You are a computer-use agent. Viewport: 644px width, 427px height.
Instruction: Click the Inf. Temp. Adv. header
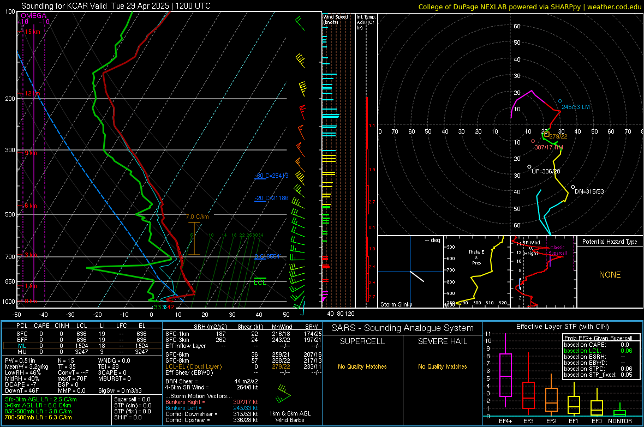click(366, 22)
